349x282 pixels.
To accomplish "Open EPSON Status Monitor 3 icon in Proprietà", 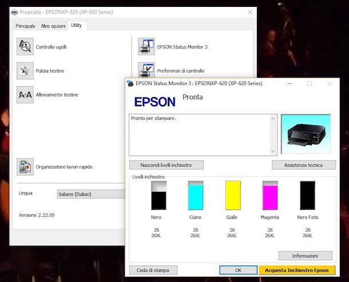I will pos(146,46).
